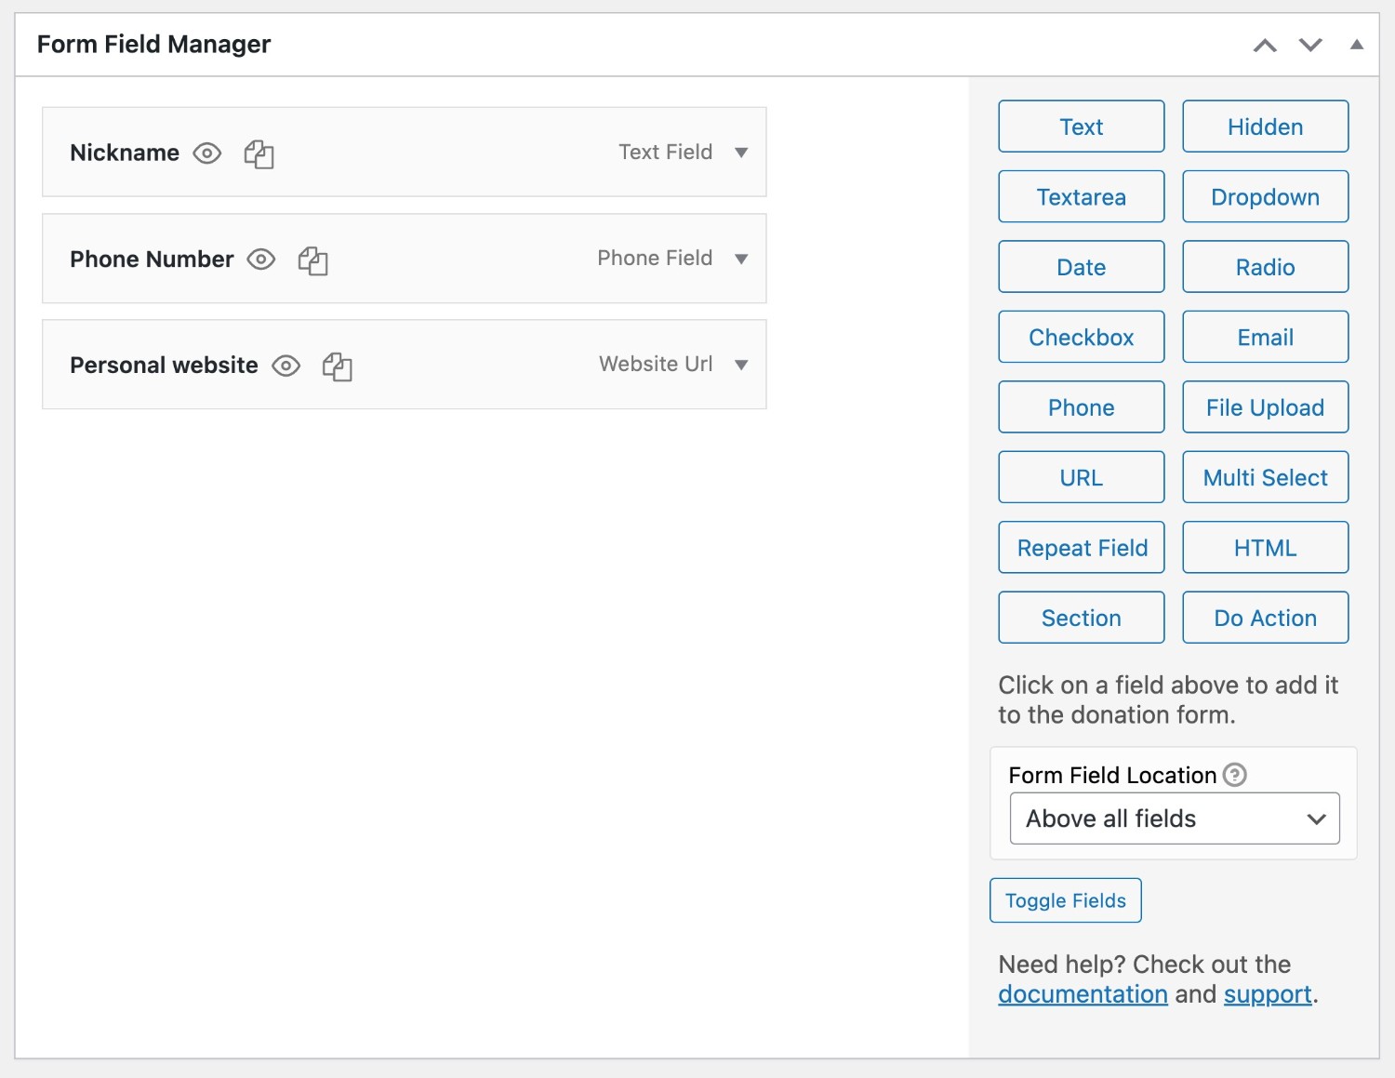Add a Do Action field
Screen dimensions: 1395x1078
1266,618
